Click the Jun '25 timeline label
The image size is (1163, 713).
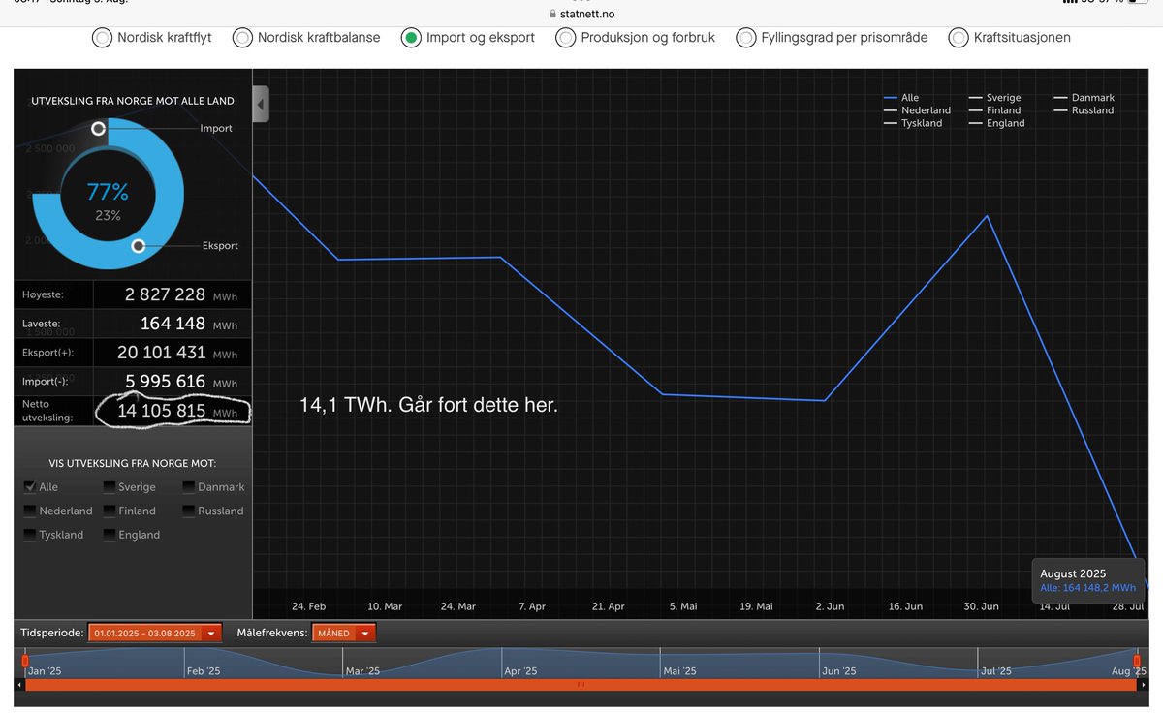tap(837, 671)
